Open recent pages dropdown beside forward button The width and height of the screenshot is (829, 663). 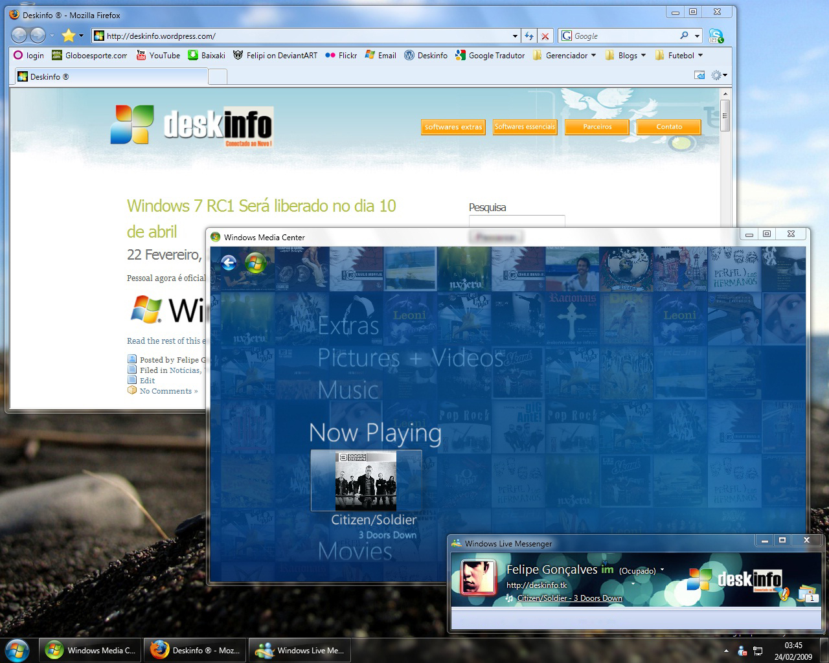click(x=52, y=36)
